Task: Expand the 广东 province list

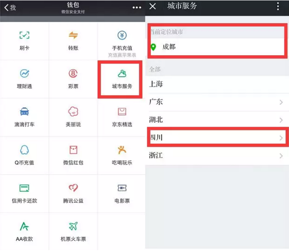Action: 217,102
